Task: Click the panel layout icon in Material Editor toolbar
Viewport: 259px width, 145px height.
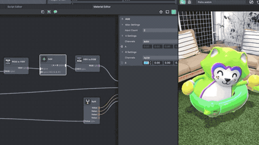Action: [x=43, y=12]
